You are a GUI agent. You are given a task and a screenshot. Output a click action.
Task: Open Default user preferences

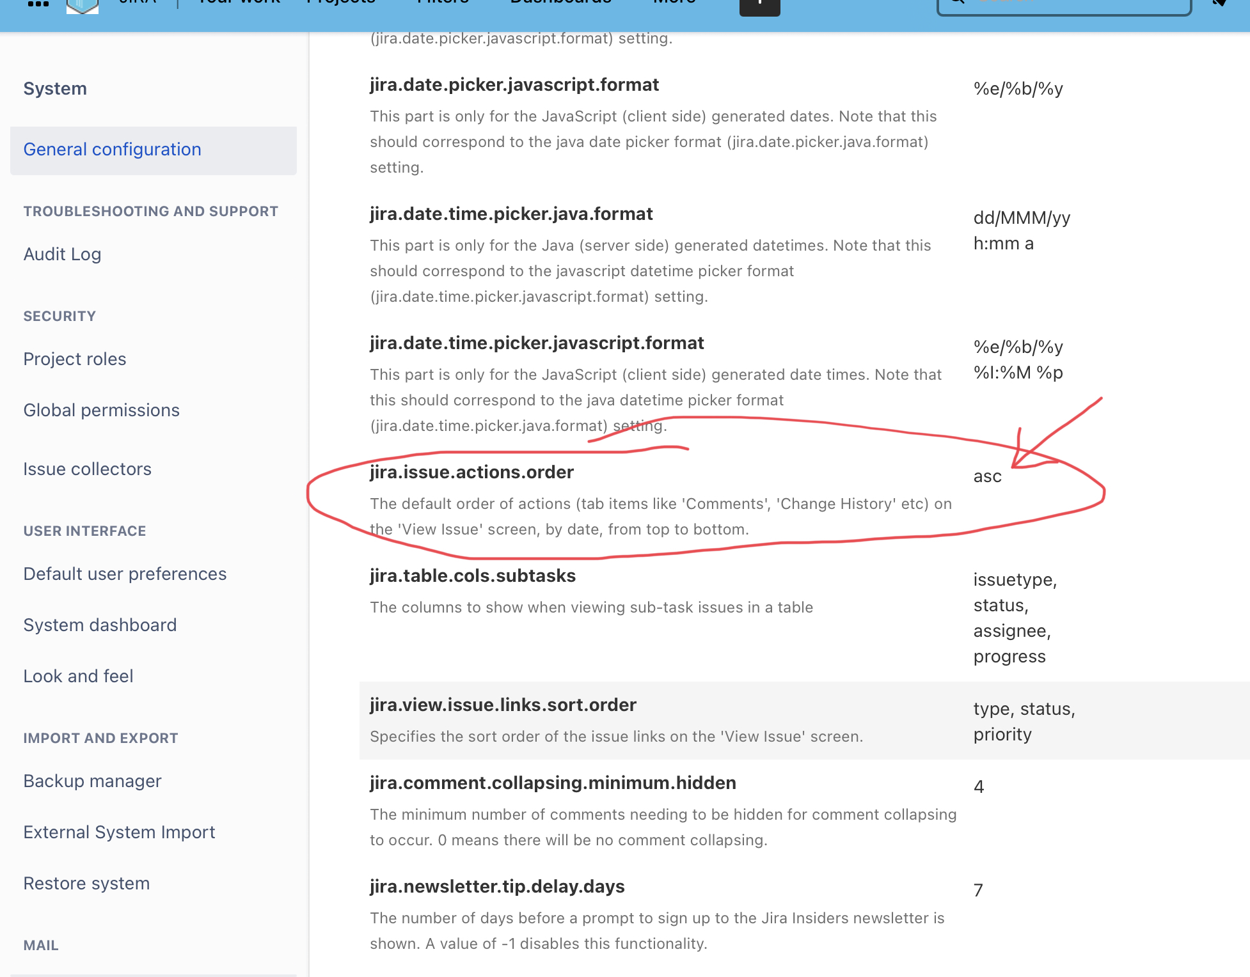coord(125,574)
